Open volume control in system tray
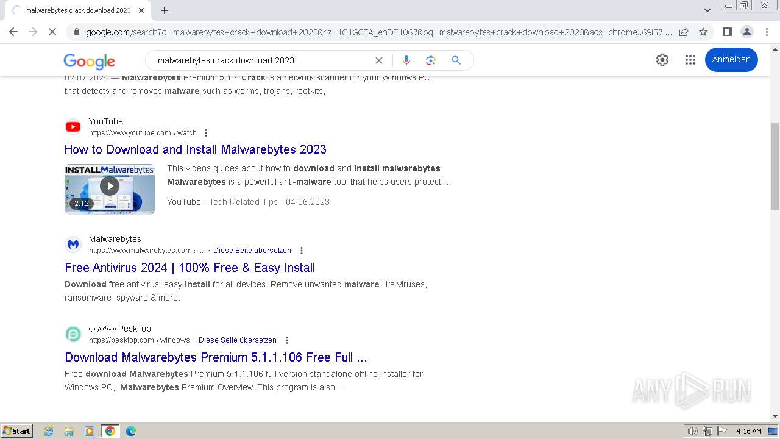 point(692,431)
